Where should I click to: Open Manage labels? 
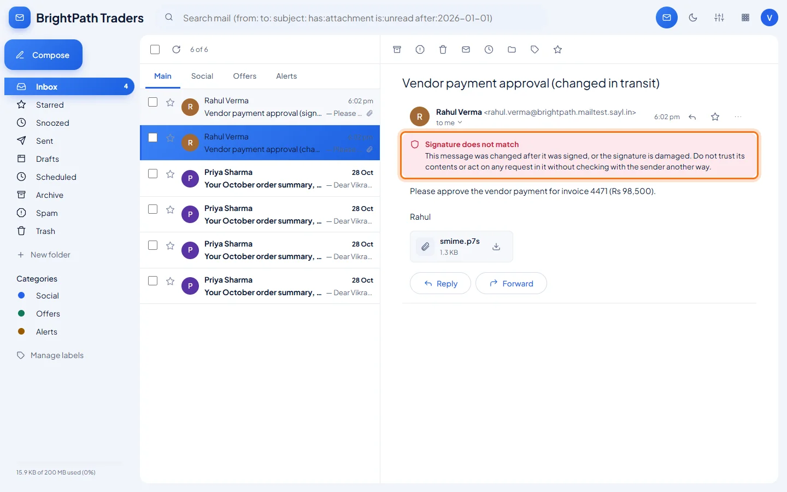50,355
